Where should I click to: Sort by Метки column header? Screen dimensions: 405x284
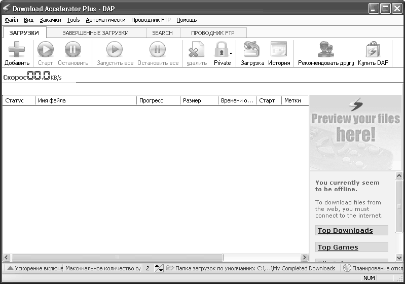click(x=295, y=100)
